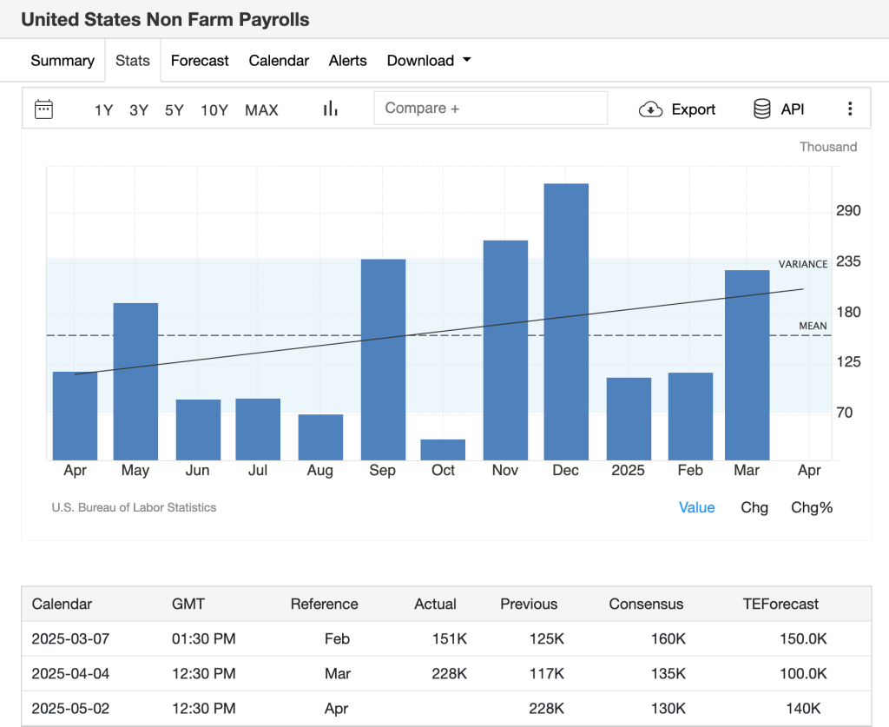
Task: Select the 1Y time range
Action: click(103, 110)
